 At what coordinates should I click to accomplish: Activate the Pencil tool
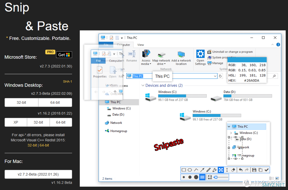coord(209,170)
